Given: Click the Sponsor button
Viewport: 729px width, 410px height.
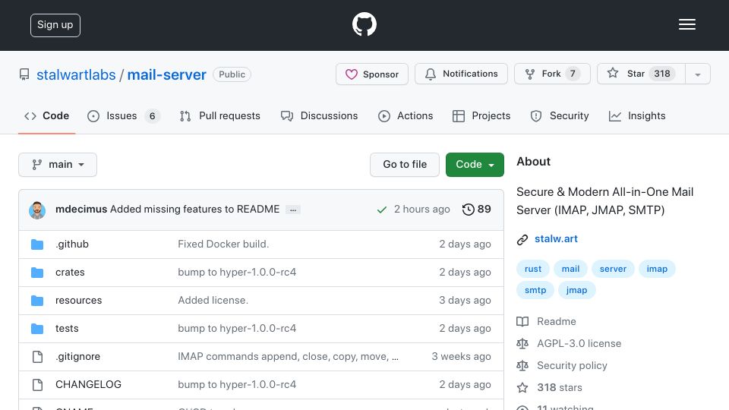Looking at the screenshot, I should [372, 74].
